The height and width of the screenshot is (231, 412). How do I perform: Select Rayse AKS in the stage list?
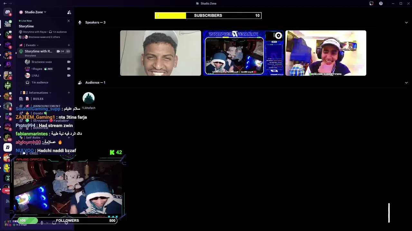(48, 69)
